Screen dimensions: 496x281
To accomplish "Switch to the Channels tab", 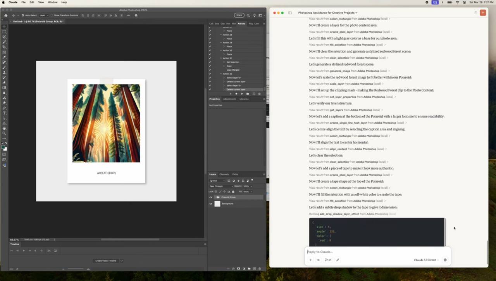I will click(x=224, y=174).
